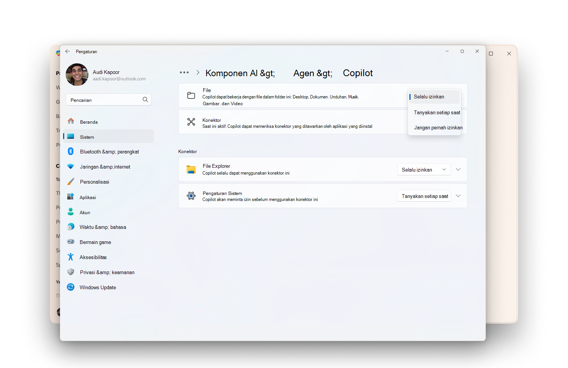
Task: Click the Konektor section heading
Action: click(x=188, y=152)
